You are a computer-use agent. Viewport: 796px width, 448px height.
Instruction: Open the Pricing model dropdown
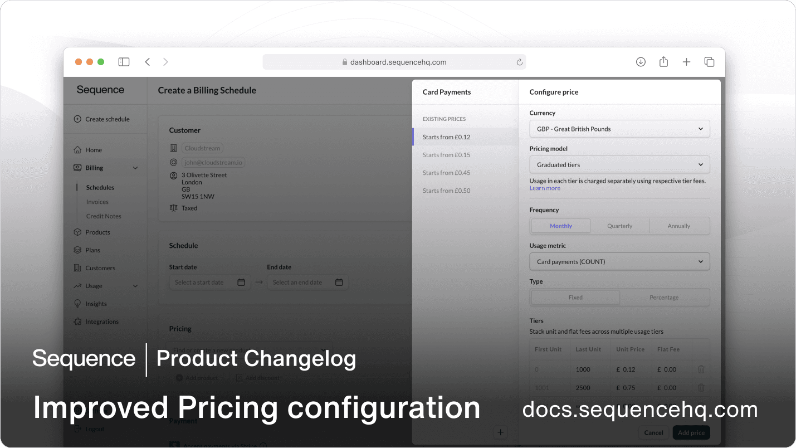coord(619,165)
